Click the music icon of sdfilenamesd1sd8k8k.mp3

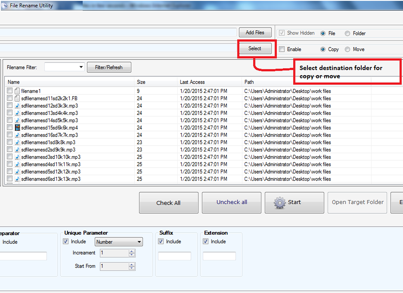tap(17, 142)
